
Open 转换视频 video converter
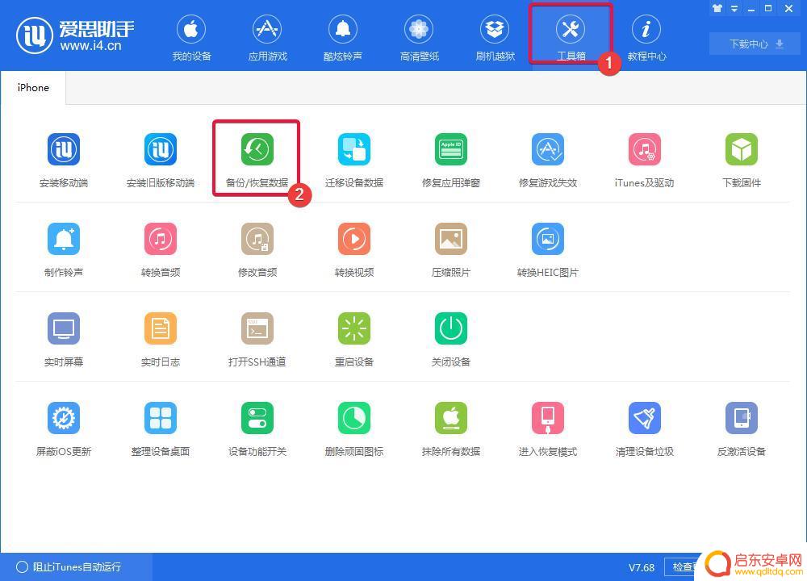click(354, 249)
